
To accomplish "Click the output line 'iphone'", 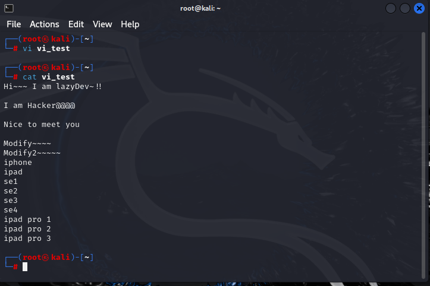I will click(18, 163).
